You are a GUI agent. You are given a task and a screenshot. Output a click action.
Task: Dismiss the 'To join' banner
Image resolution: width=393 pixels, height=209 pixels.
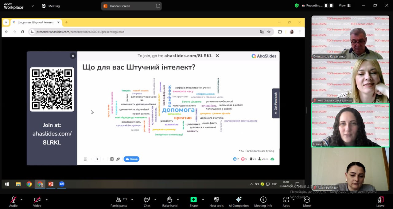217,56
